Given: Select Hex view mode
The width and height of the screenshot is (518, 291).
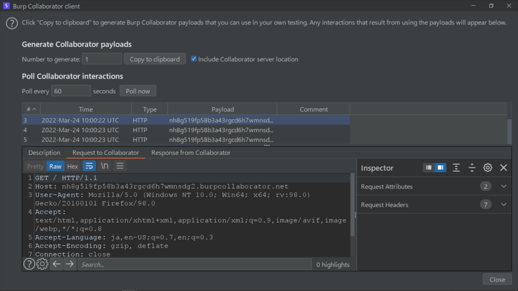Looking at the screenshot, I should pyautogui.click(x=73, y=166).
